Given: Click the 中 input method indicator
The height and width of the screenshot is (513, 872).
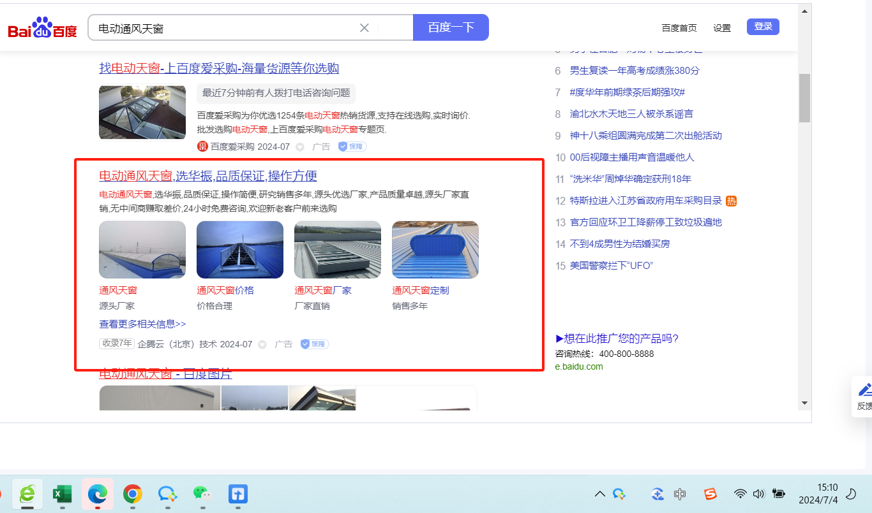Looking at the screenshot, I should click(x=680, y=494).
